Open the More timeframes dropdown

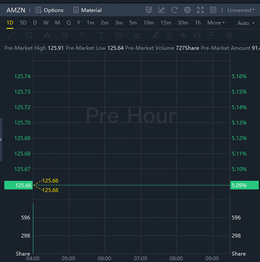[x=216, y=23]
